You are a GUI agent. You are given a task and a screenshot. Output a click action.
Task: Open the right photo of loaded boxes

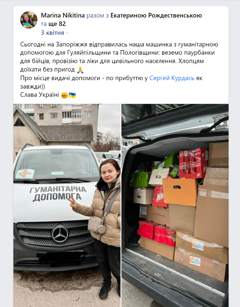click(x=175, y=205)
